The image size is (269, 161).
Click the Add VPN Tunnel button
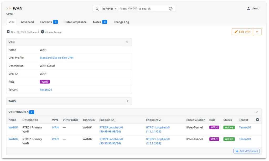pos(246,151)
